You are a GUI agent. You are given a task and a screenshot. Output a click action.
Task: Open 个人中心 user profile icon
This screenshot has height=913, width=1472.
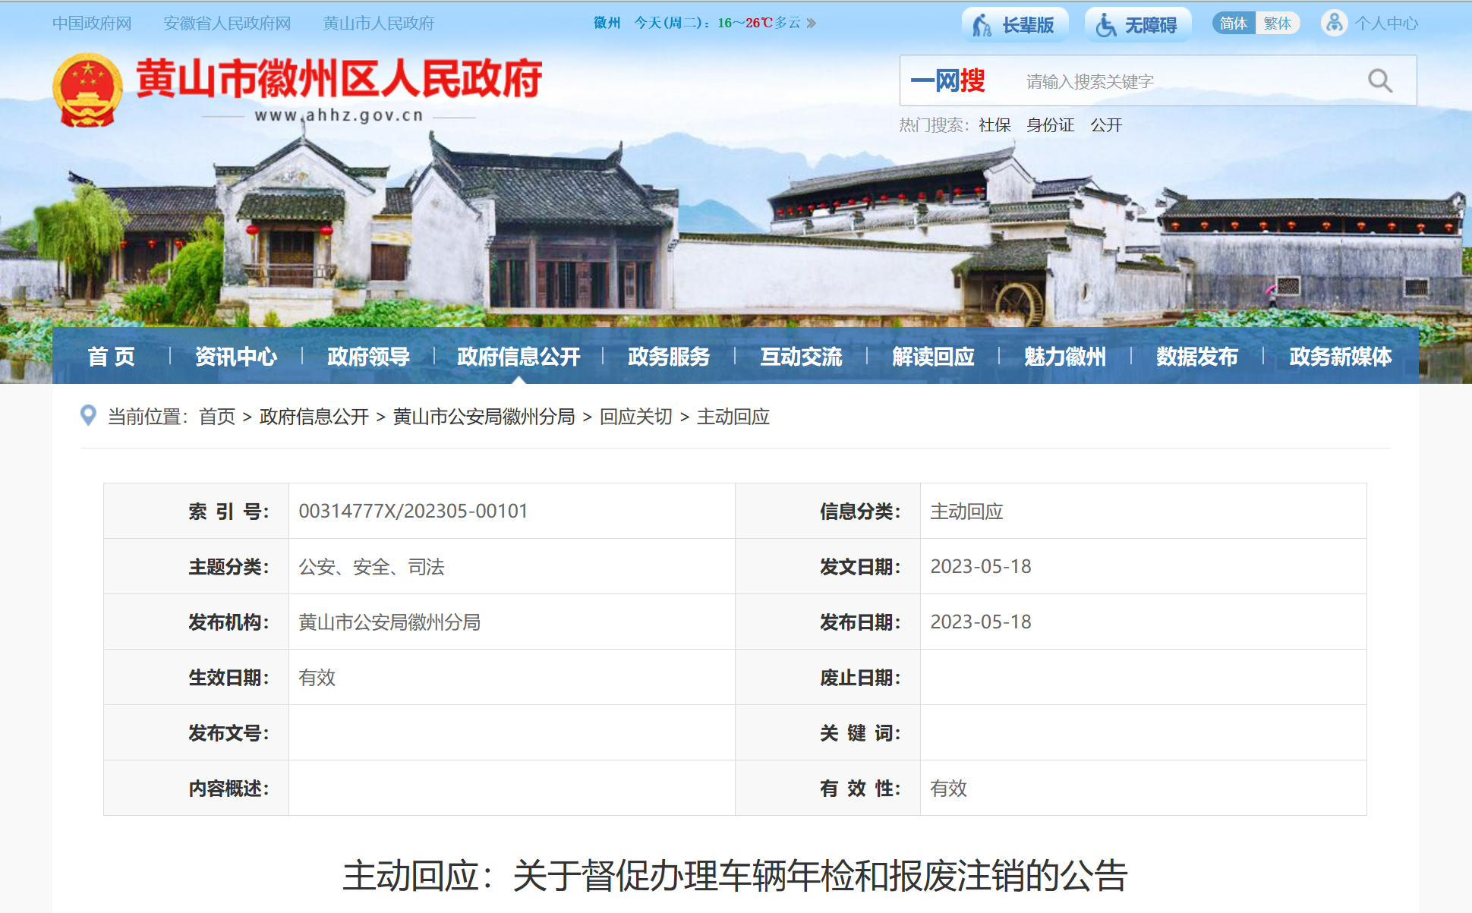[1334, 24]
